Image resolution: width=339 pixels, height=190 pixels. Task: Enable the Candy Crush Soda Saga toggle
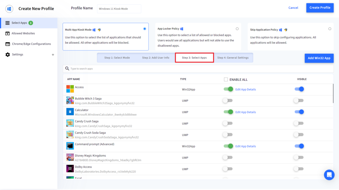pyautogui.click(x=228, y=135)
